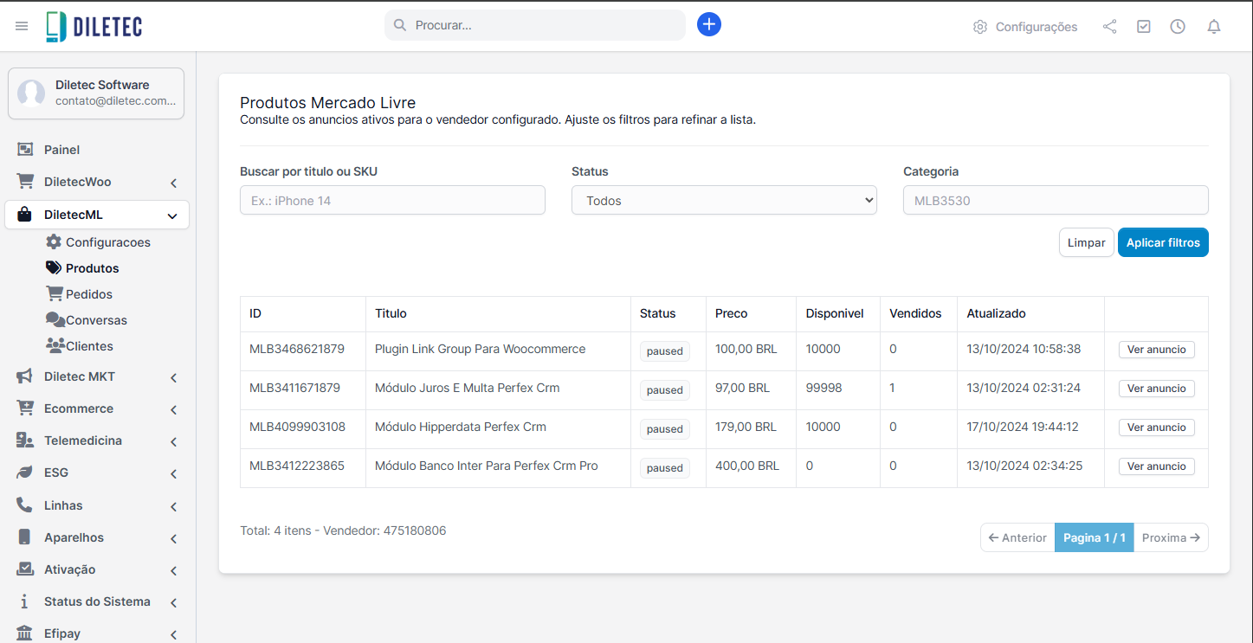Click the user profile avatar

(x=31, y=93)
